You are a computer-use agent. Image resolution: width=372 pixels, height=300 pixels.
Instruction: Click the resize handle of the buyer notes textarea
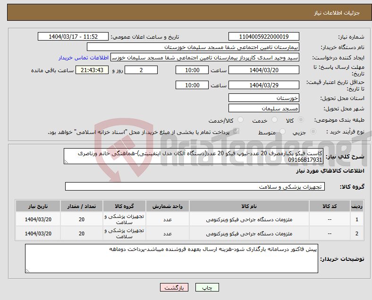pyautogui.click(x=27, y=271)
